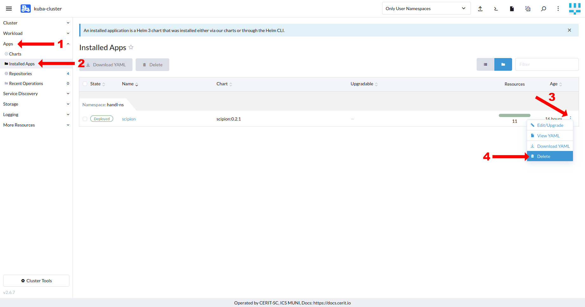Viewport: 585px width, 307px height.
Task: Switch to the flat list view
Action: pos(485,64)
